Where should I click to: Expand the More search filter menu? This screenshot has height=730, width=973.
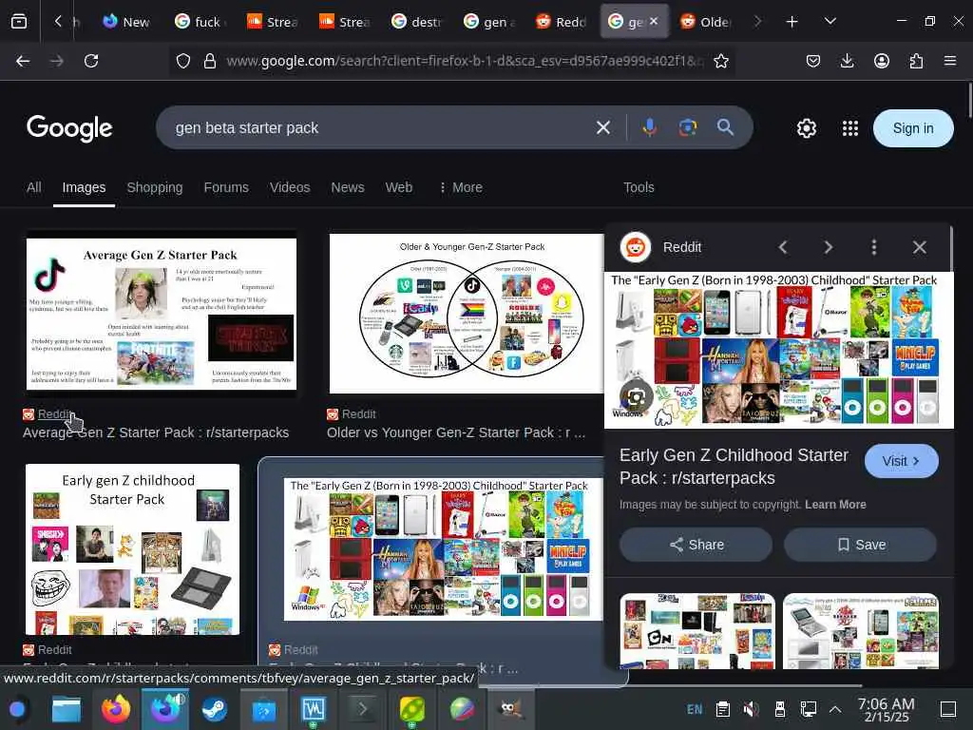(461, 187)
